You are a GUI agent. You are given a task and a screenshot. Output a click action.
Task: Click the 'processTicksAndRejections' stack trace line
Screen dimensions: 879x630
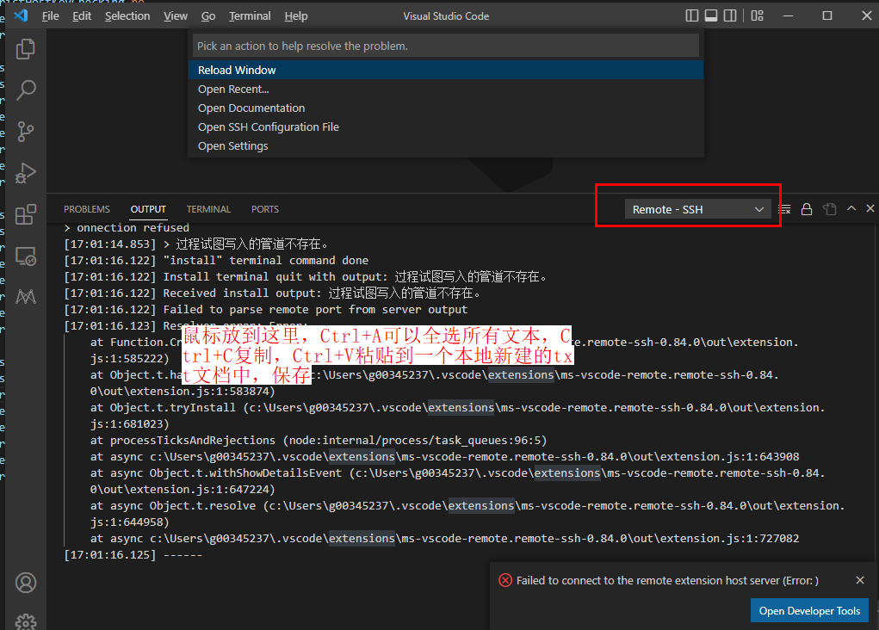[x=319, y=441]
